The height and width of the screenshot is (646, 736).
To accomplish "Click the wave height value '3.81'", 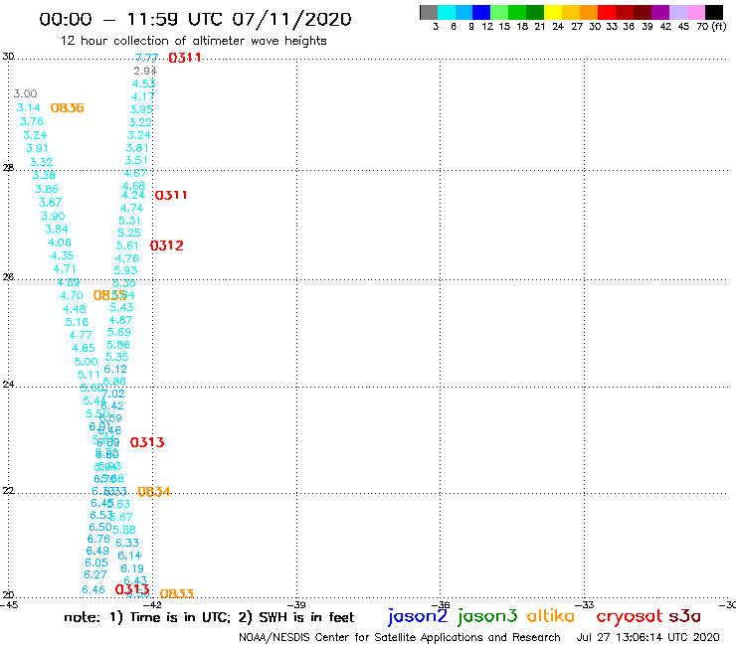I will [137, 148].
